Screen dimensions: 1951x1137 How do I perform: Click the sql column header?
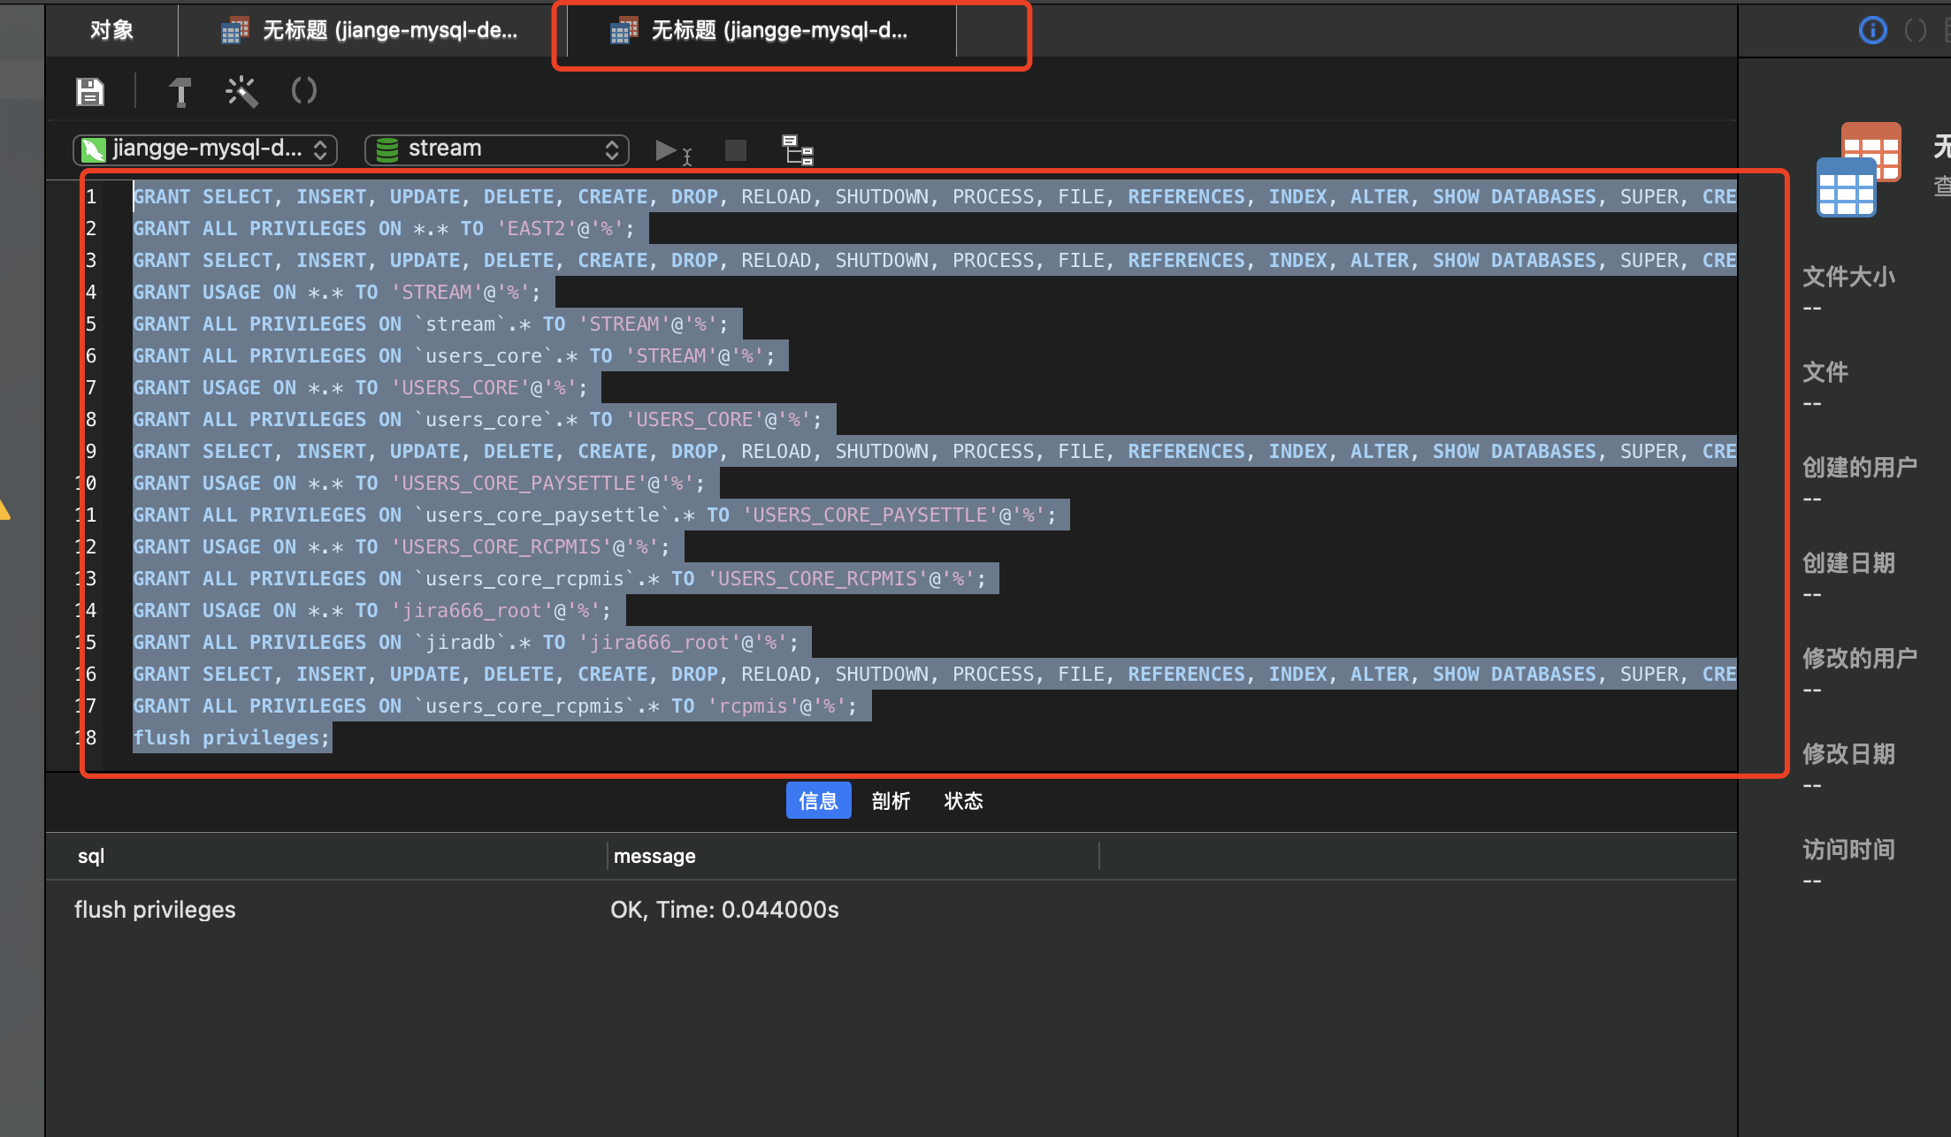tap(91, 856)
